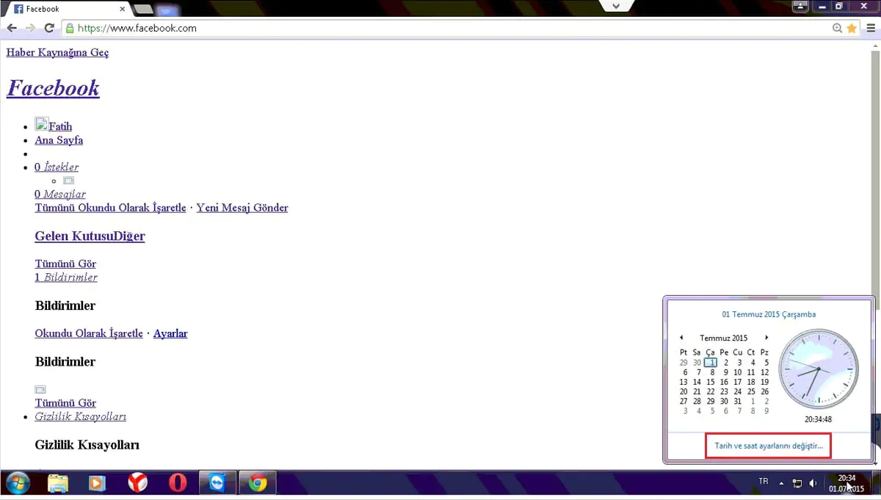
Task: Click the 'Tarih ve saat ayarlarını değiştir' link
Action: click(x=768, y=446)
